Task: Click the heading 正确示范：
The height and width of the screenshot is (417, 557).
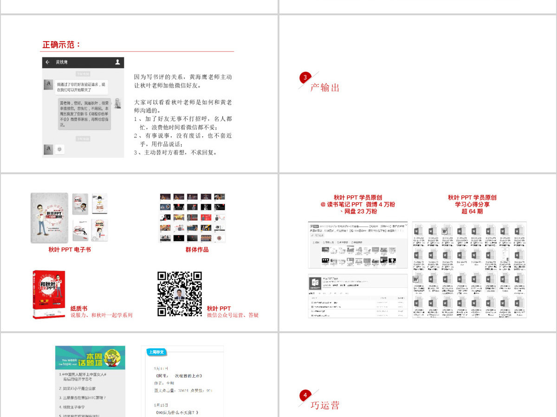Action: pyautogui.click(x=62, y=45)
